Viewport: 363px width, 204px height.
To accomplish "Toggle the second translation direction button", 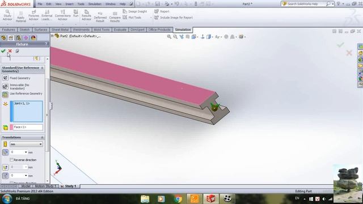I will [x=5, y=167].
